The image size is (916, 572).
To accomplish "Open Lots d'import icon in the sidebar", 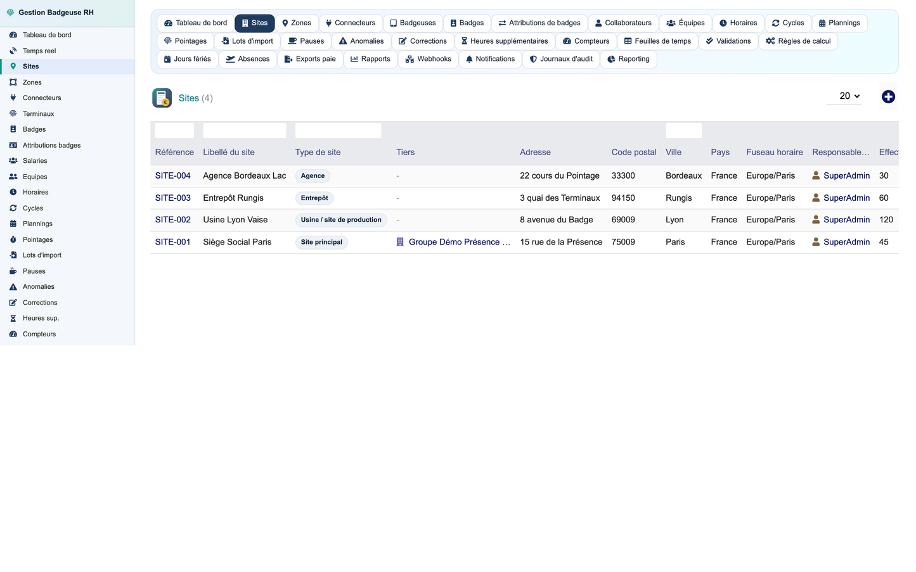I will coord(13,255).
